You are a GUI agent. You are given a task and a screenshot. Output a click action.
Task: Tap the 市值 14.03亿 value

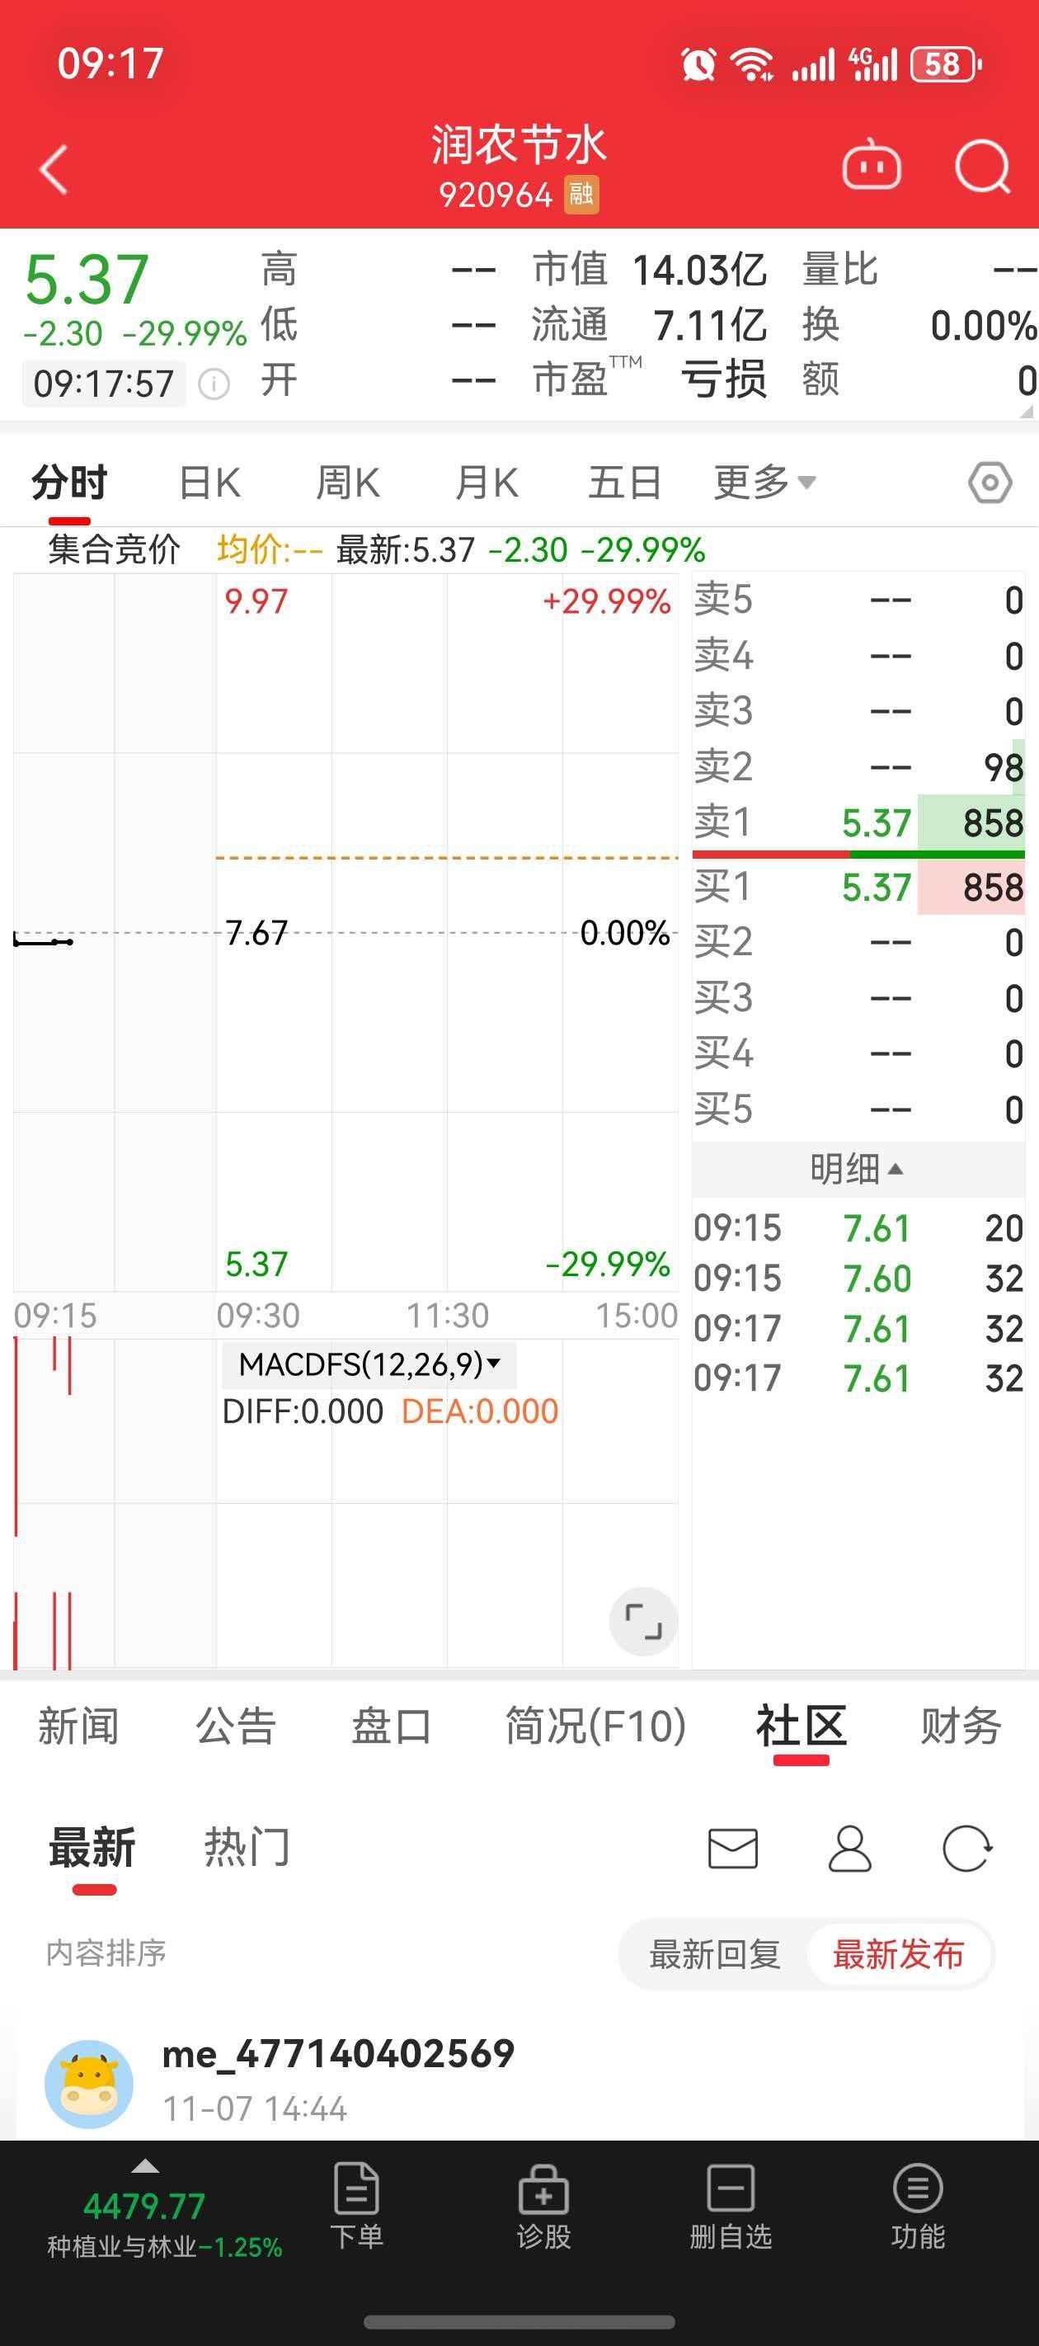(x=698, y=271)
